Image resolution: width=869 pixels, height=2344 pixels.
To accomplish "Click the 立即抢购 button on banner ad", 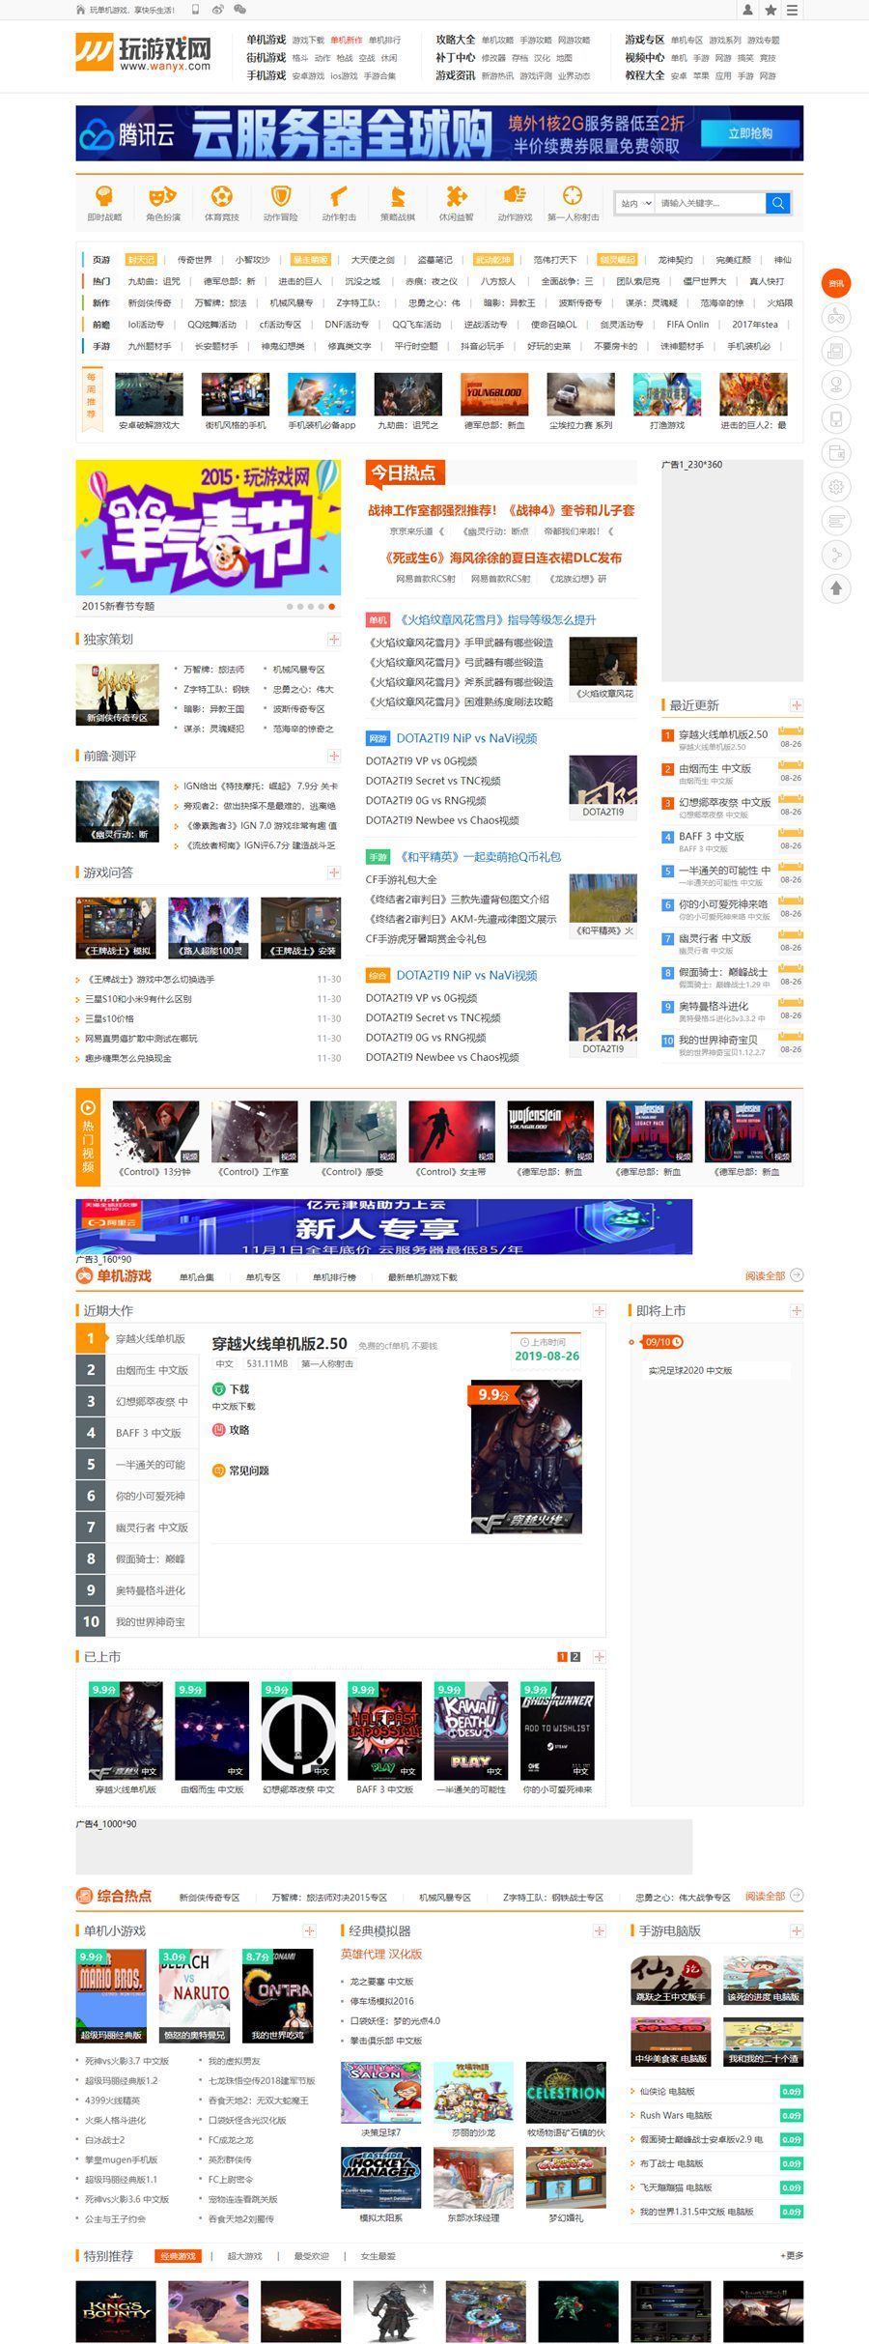I will click(750, 133).
